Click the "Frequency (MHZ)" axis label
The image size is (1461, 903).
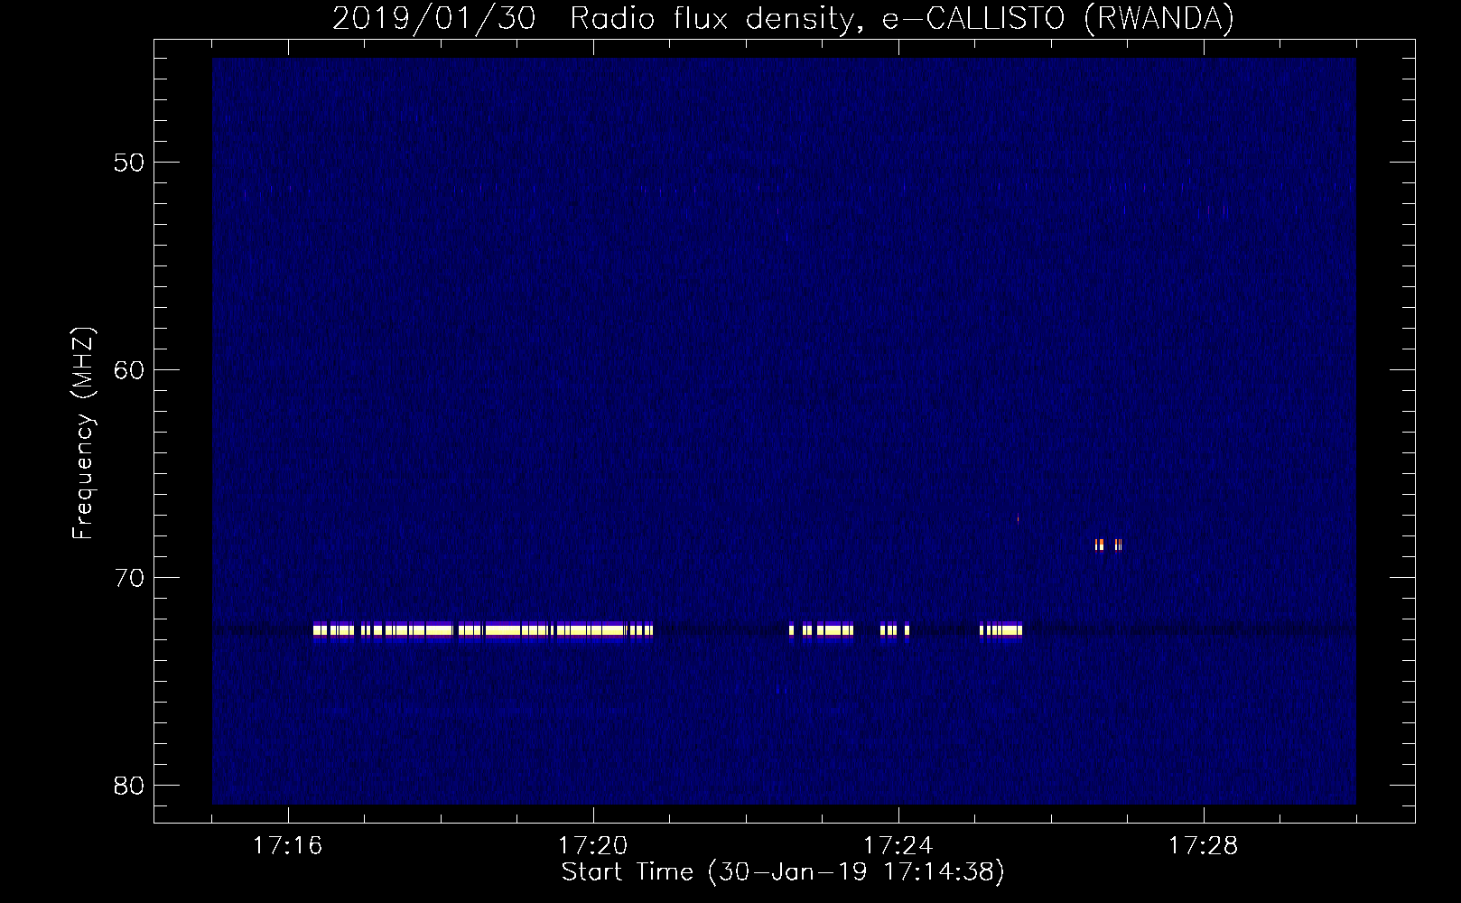(83, 433)
